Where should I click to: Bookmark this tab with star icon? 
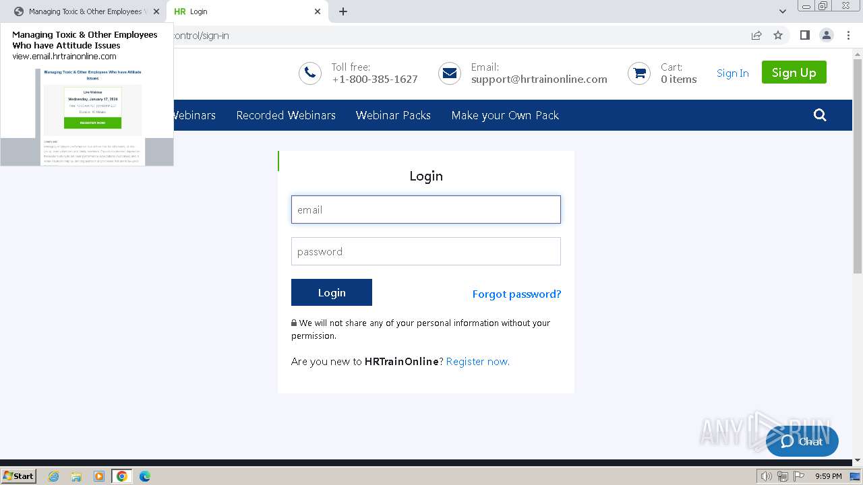click(x=778, y=35)
